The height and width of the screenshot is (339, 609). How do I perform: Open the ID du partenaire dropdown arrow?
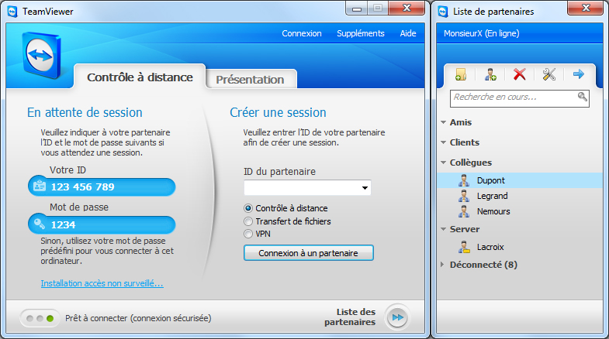[365, 188]
